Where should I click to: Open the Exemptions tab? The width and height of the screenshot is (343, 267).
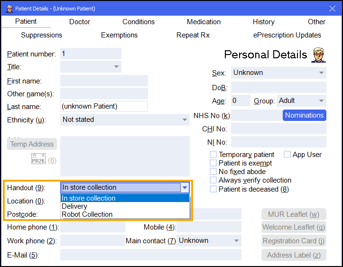119,35
